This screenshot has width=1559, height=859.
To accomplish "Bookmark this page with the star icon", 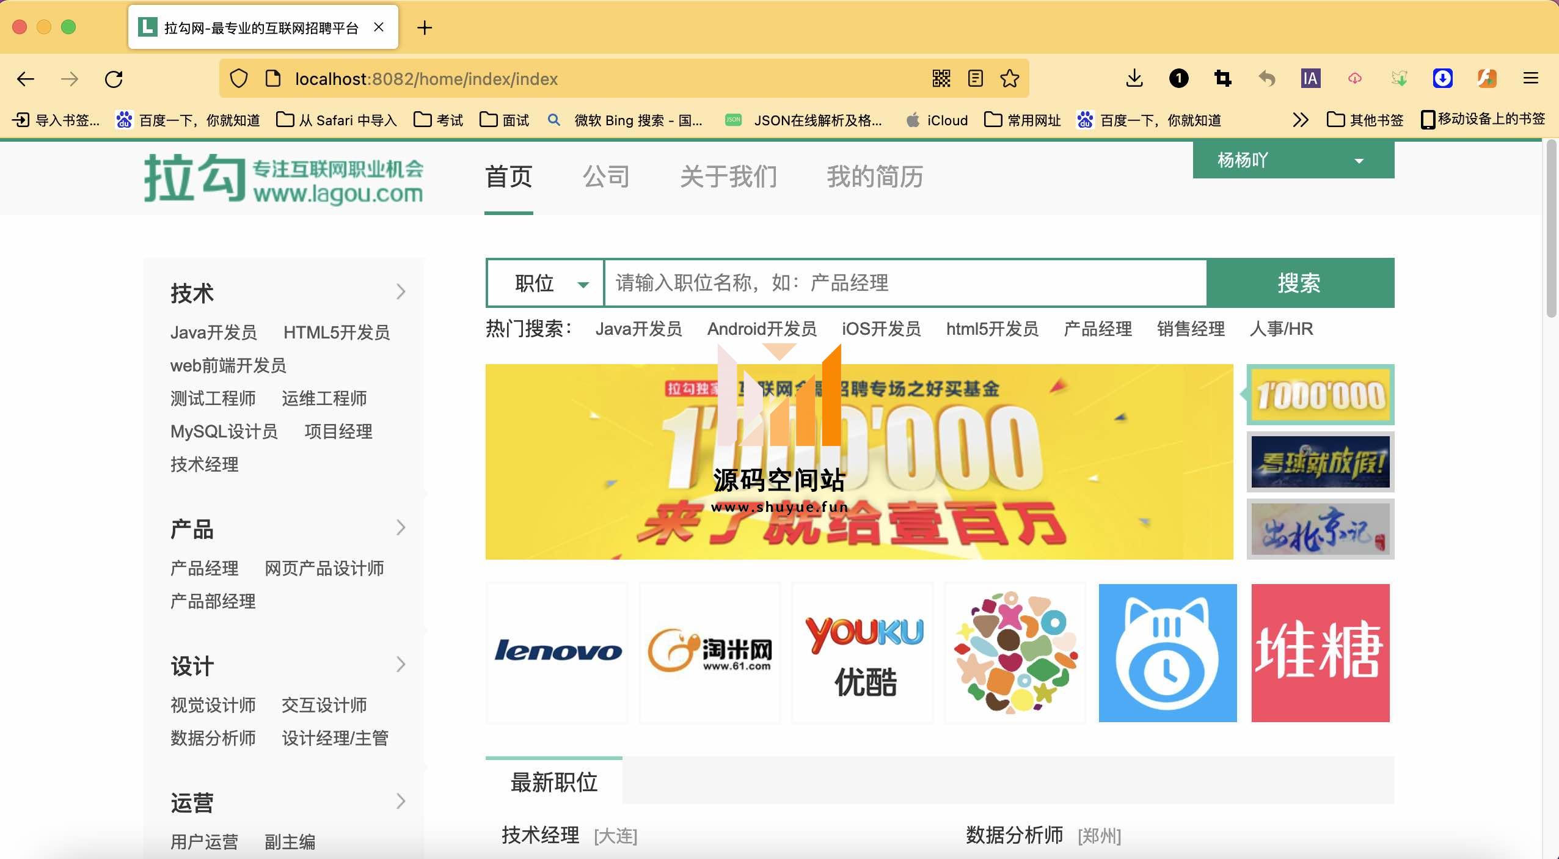I will [1010, 78].
